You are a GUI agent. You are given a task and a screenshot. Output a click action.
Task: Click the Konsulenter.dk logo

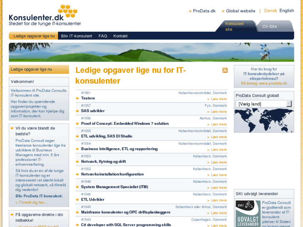click(45, 15)
